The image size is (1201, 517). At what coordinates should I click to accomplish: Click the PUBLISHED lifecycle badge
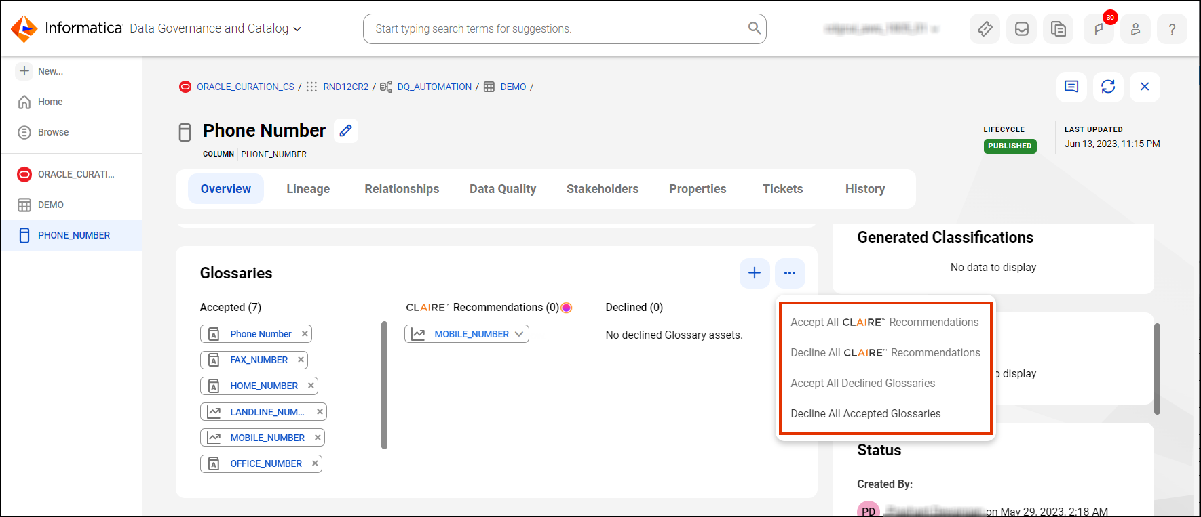(x=1010, y=146)
